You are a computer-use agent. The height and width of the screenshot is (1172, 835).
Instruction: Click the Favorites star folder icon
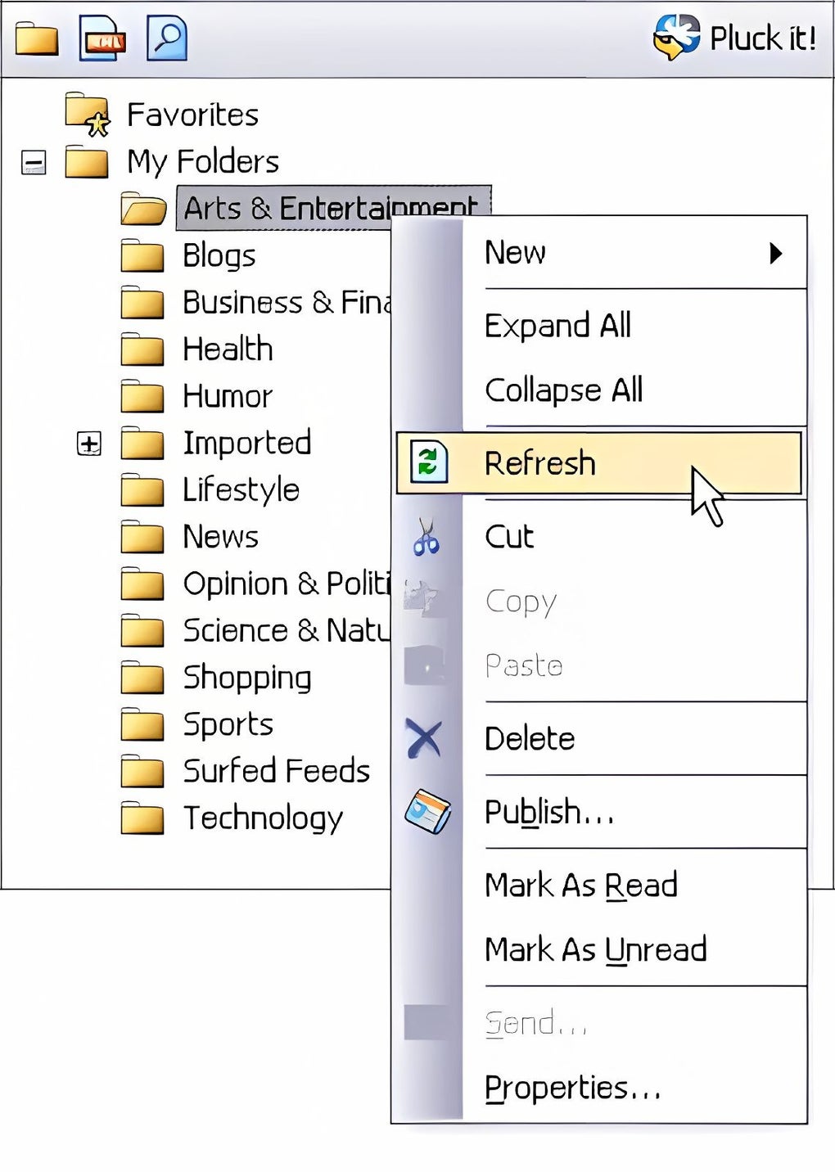coord(88,115)
